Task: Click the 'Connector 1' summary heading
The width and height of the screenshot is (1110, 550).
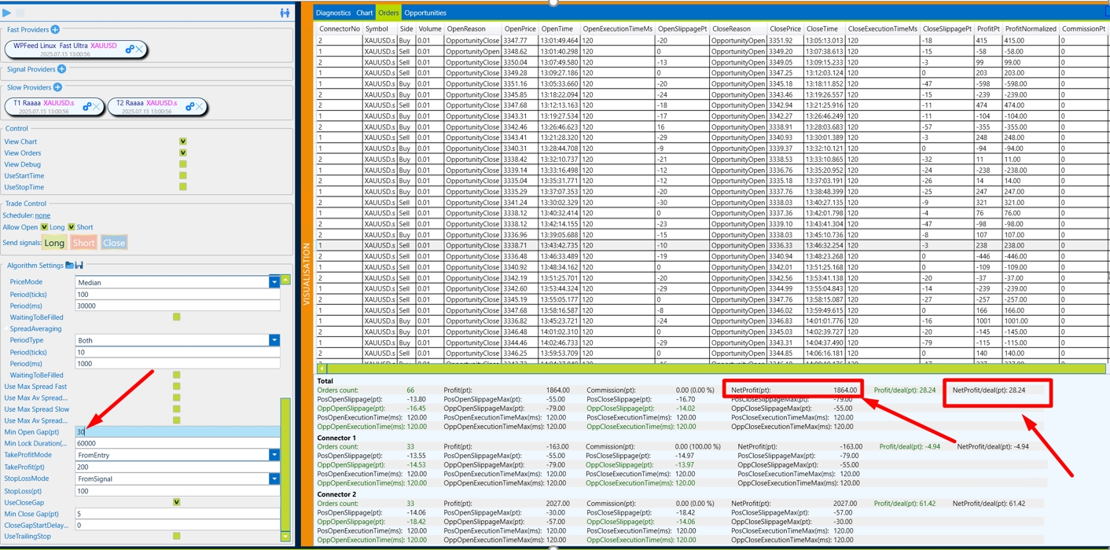Action: click(x=336, y=438)
